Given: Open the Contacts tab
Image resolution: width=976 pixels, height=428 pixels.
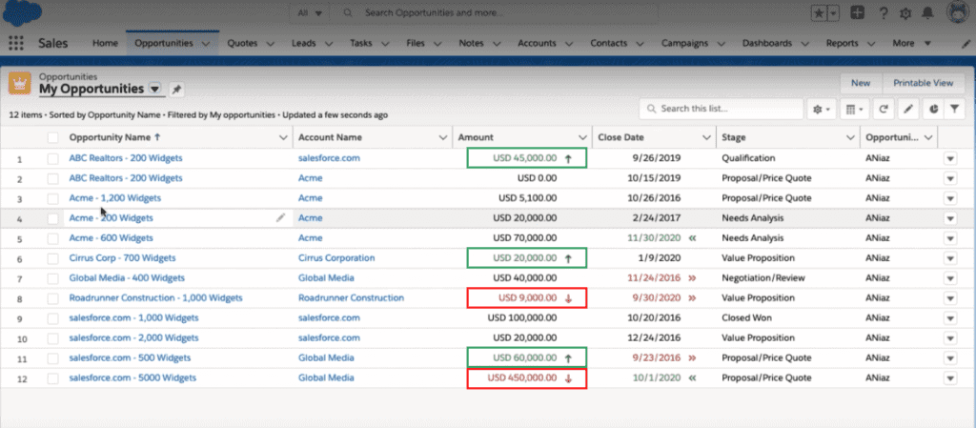Looking at the screenshot, I should (609, 44).
